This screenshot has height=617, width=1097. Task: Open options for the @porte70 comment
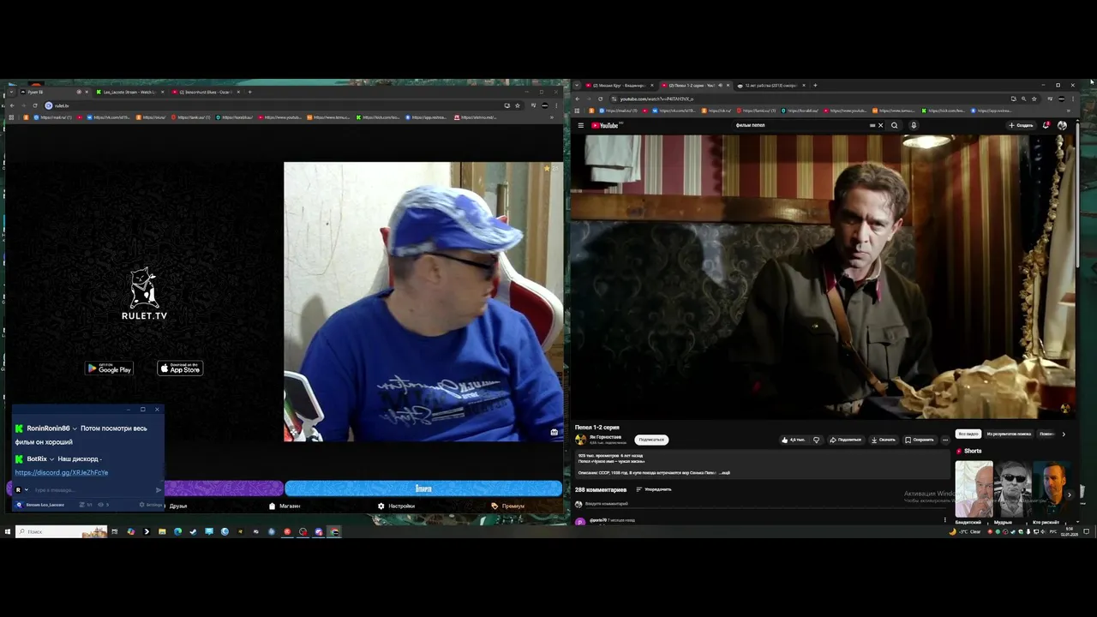tap(945, 520)
